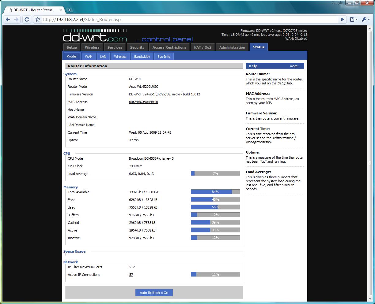Screen dimensions: 375x304
Task: Maximize the browser window
Action: [357, 3]
